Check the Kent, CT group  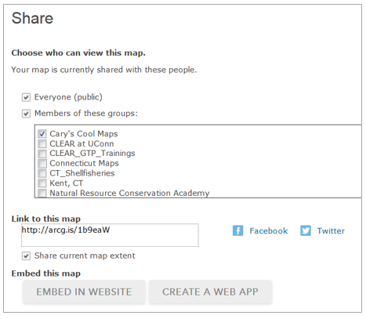tap(42, 183)
